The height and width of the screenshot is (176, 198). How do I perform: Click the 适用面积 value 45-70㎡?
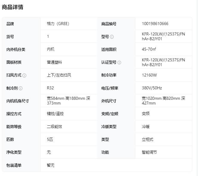click(150, 49)
